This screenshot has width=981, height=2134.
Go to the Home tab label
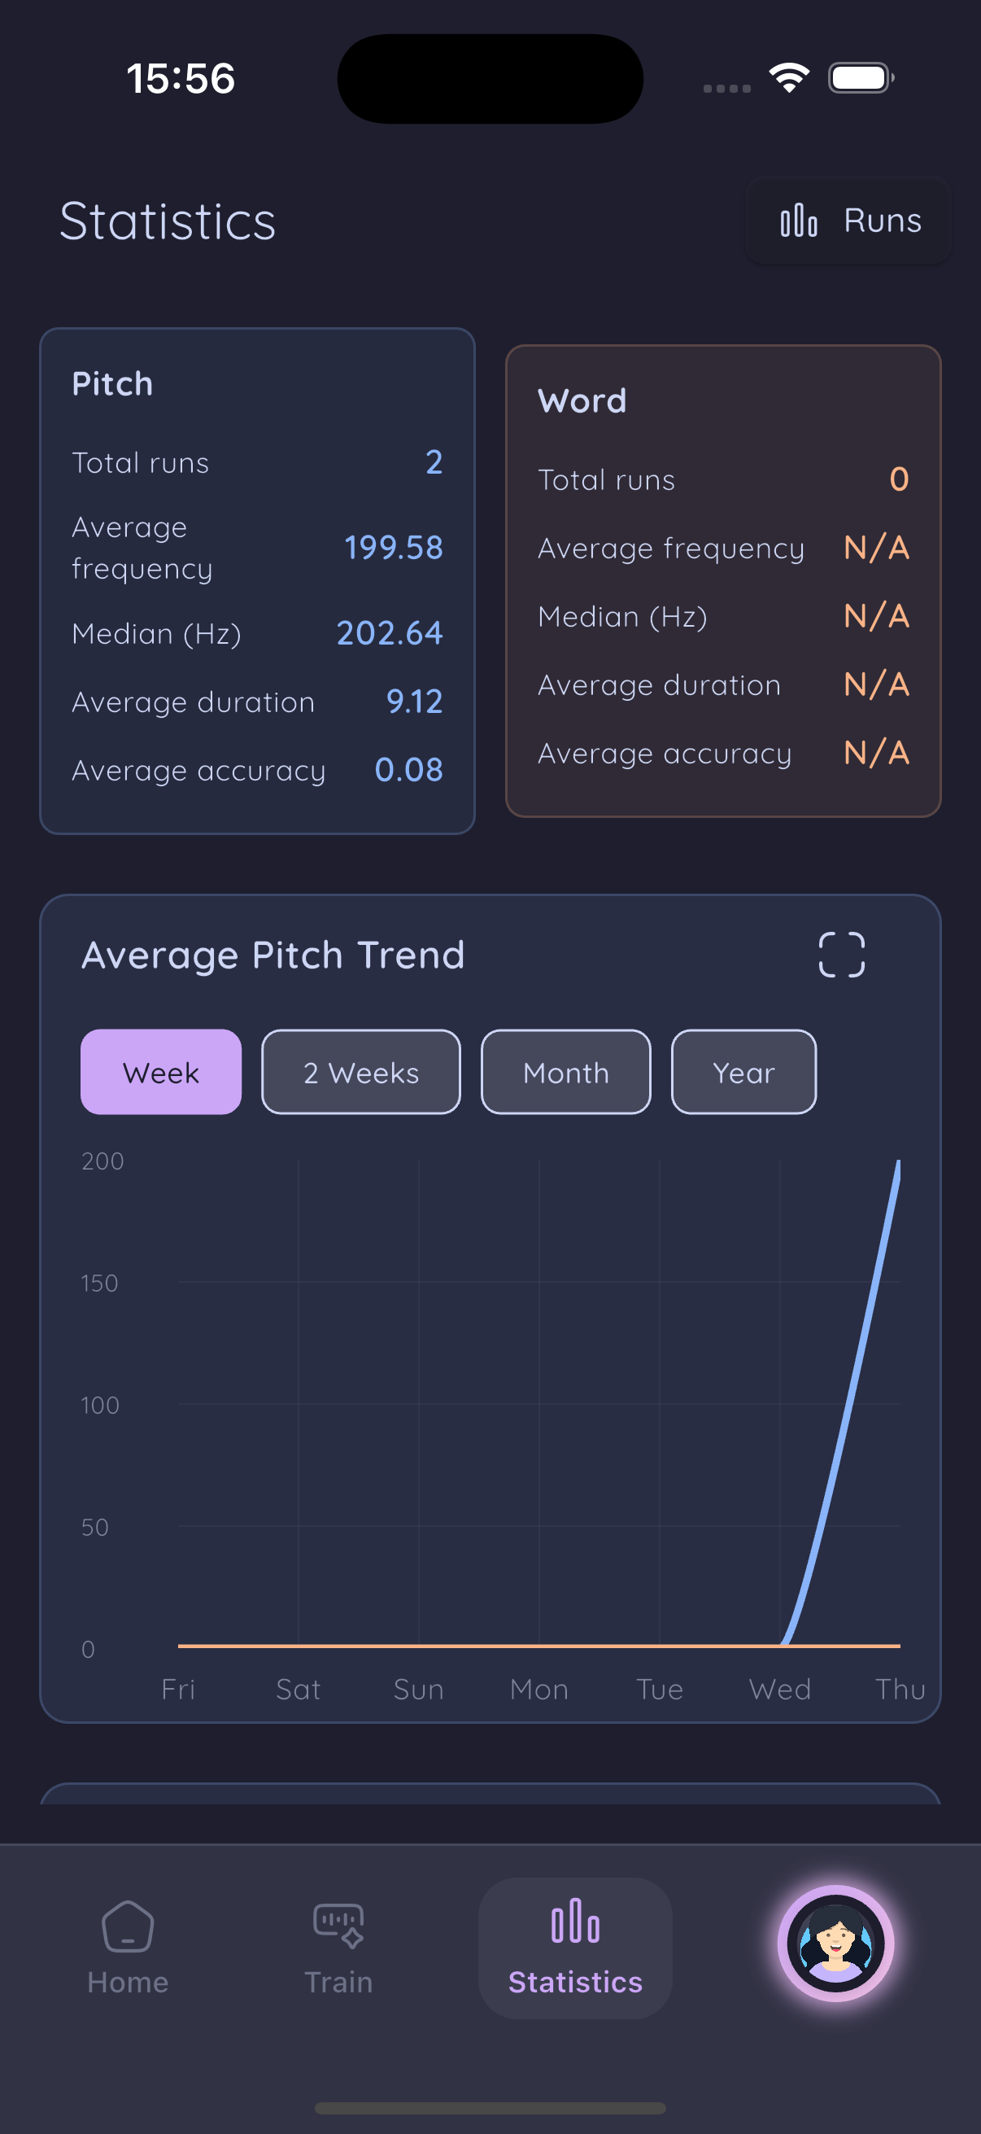[128, 1983]
